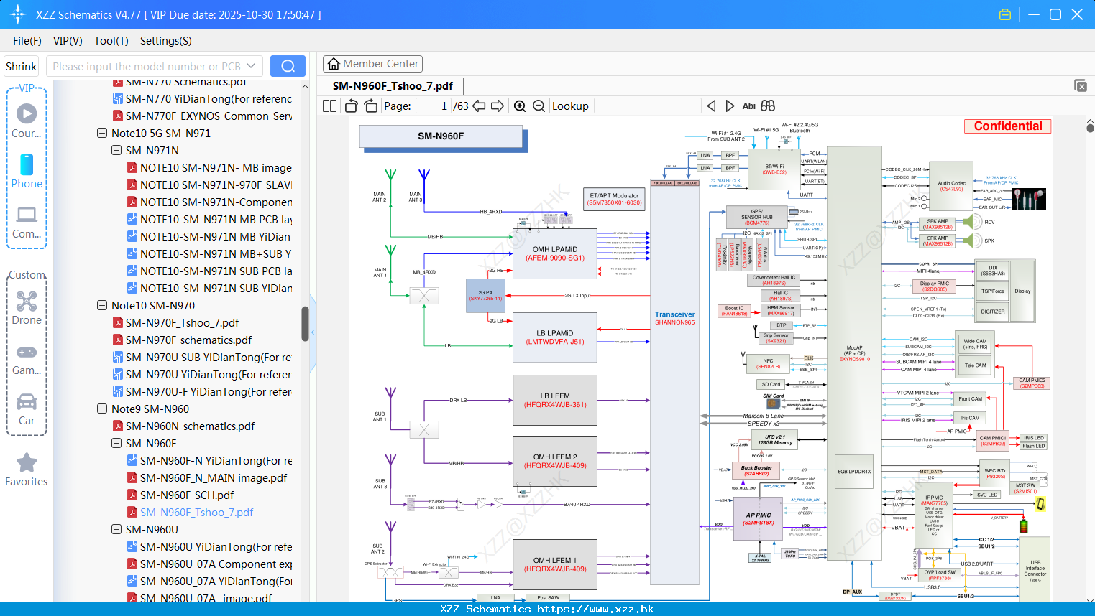This screenshot has height=616, width=1095.
Task: Click the XZZ website link in footer
Action: coord(595,609)
